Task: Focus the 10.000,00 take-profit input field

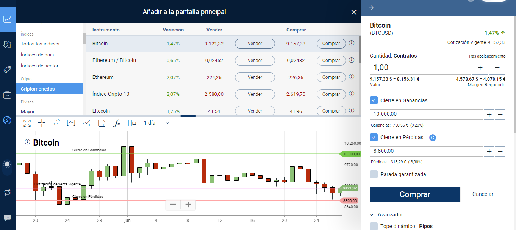Action: click(x=427, y=114)
